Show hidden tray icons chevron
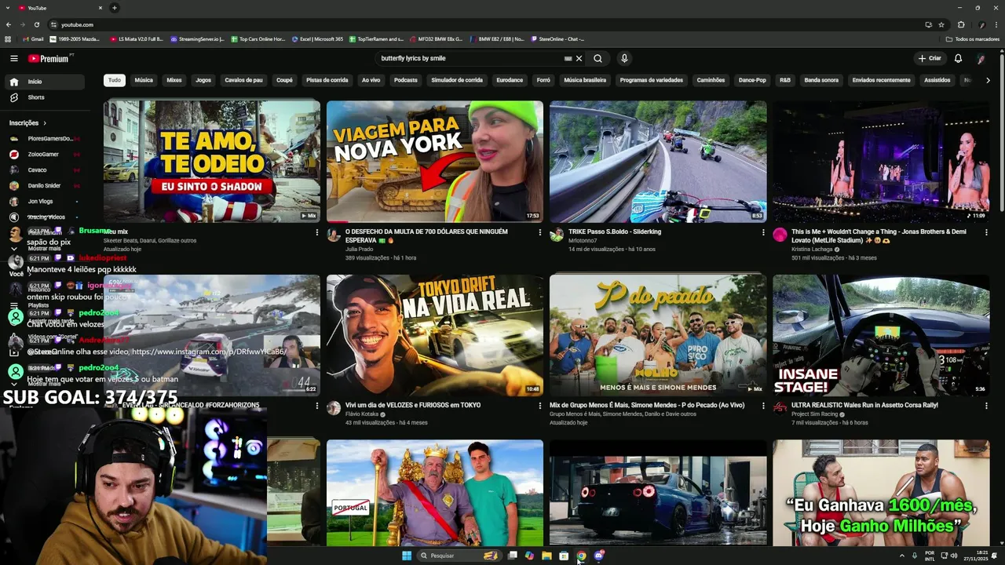1005x565 pixels. [x=901, y=556]
